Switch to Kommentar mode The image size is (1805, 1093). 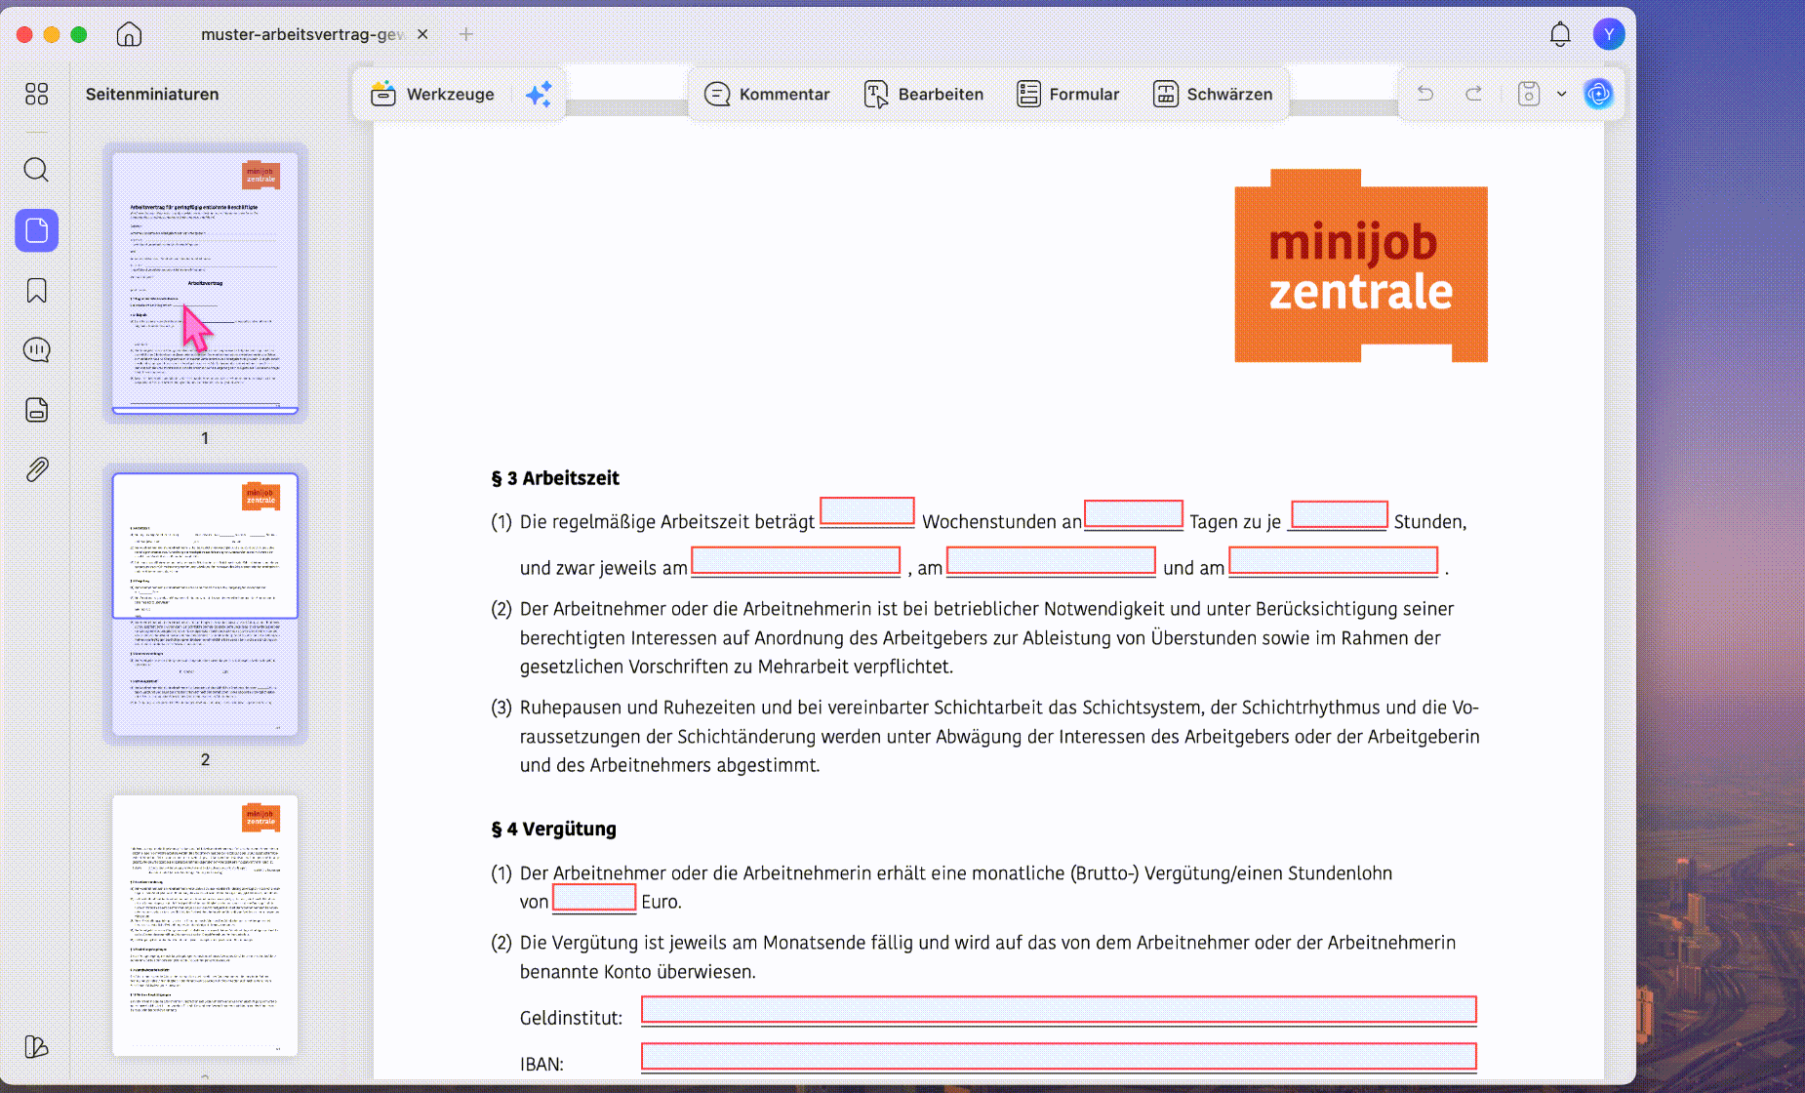[767, 94]
